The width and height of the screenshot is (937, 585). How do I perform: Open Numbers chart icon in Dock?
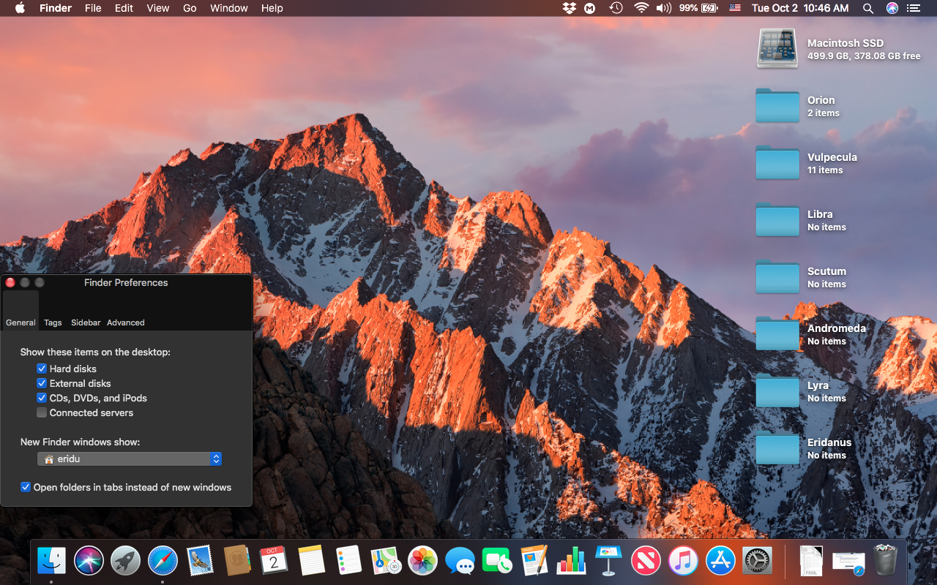click(x=571, y=561)
